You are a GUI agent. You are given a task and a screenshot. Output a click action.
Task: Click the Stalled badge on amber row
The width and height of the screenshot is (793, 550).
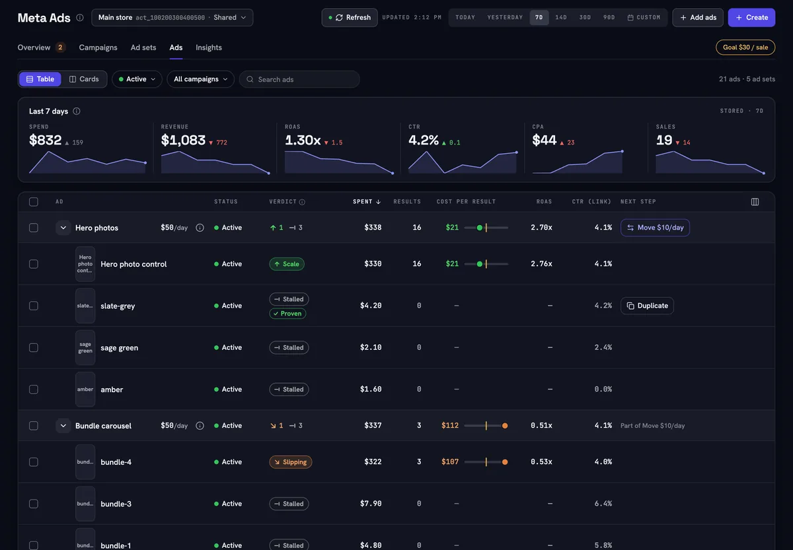(289, 390)
